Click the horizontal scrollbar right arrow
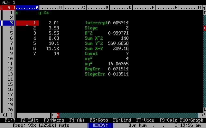Image resolution: width=206 pixels, height=128 pixels. click(202, 115)
